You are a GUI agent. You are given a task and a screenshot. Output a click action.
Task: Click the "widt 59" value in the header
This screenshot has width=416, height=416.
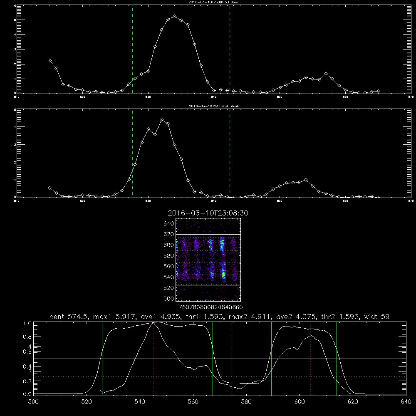click(377, 317)
